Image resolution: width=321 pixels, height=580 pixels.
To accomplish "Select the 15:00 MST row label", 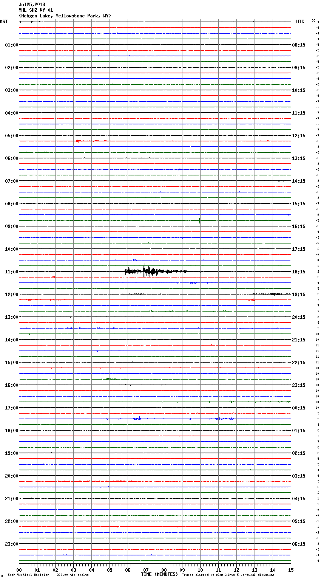I will pos(11,363).
